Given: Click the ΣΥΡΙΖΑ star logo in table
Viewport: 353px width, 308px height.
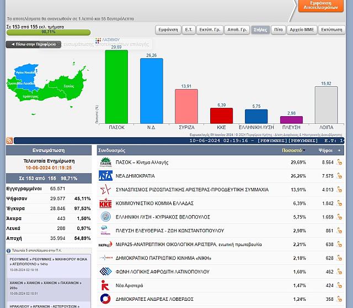Looking at the screenshot, I should pos(105,190).
